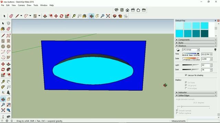This screenshot has width=220, height=123.
Task: Click the Light intensity slider
Action: click(190, 65)
